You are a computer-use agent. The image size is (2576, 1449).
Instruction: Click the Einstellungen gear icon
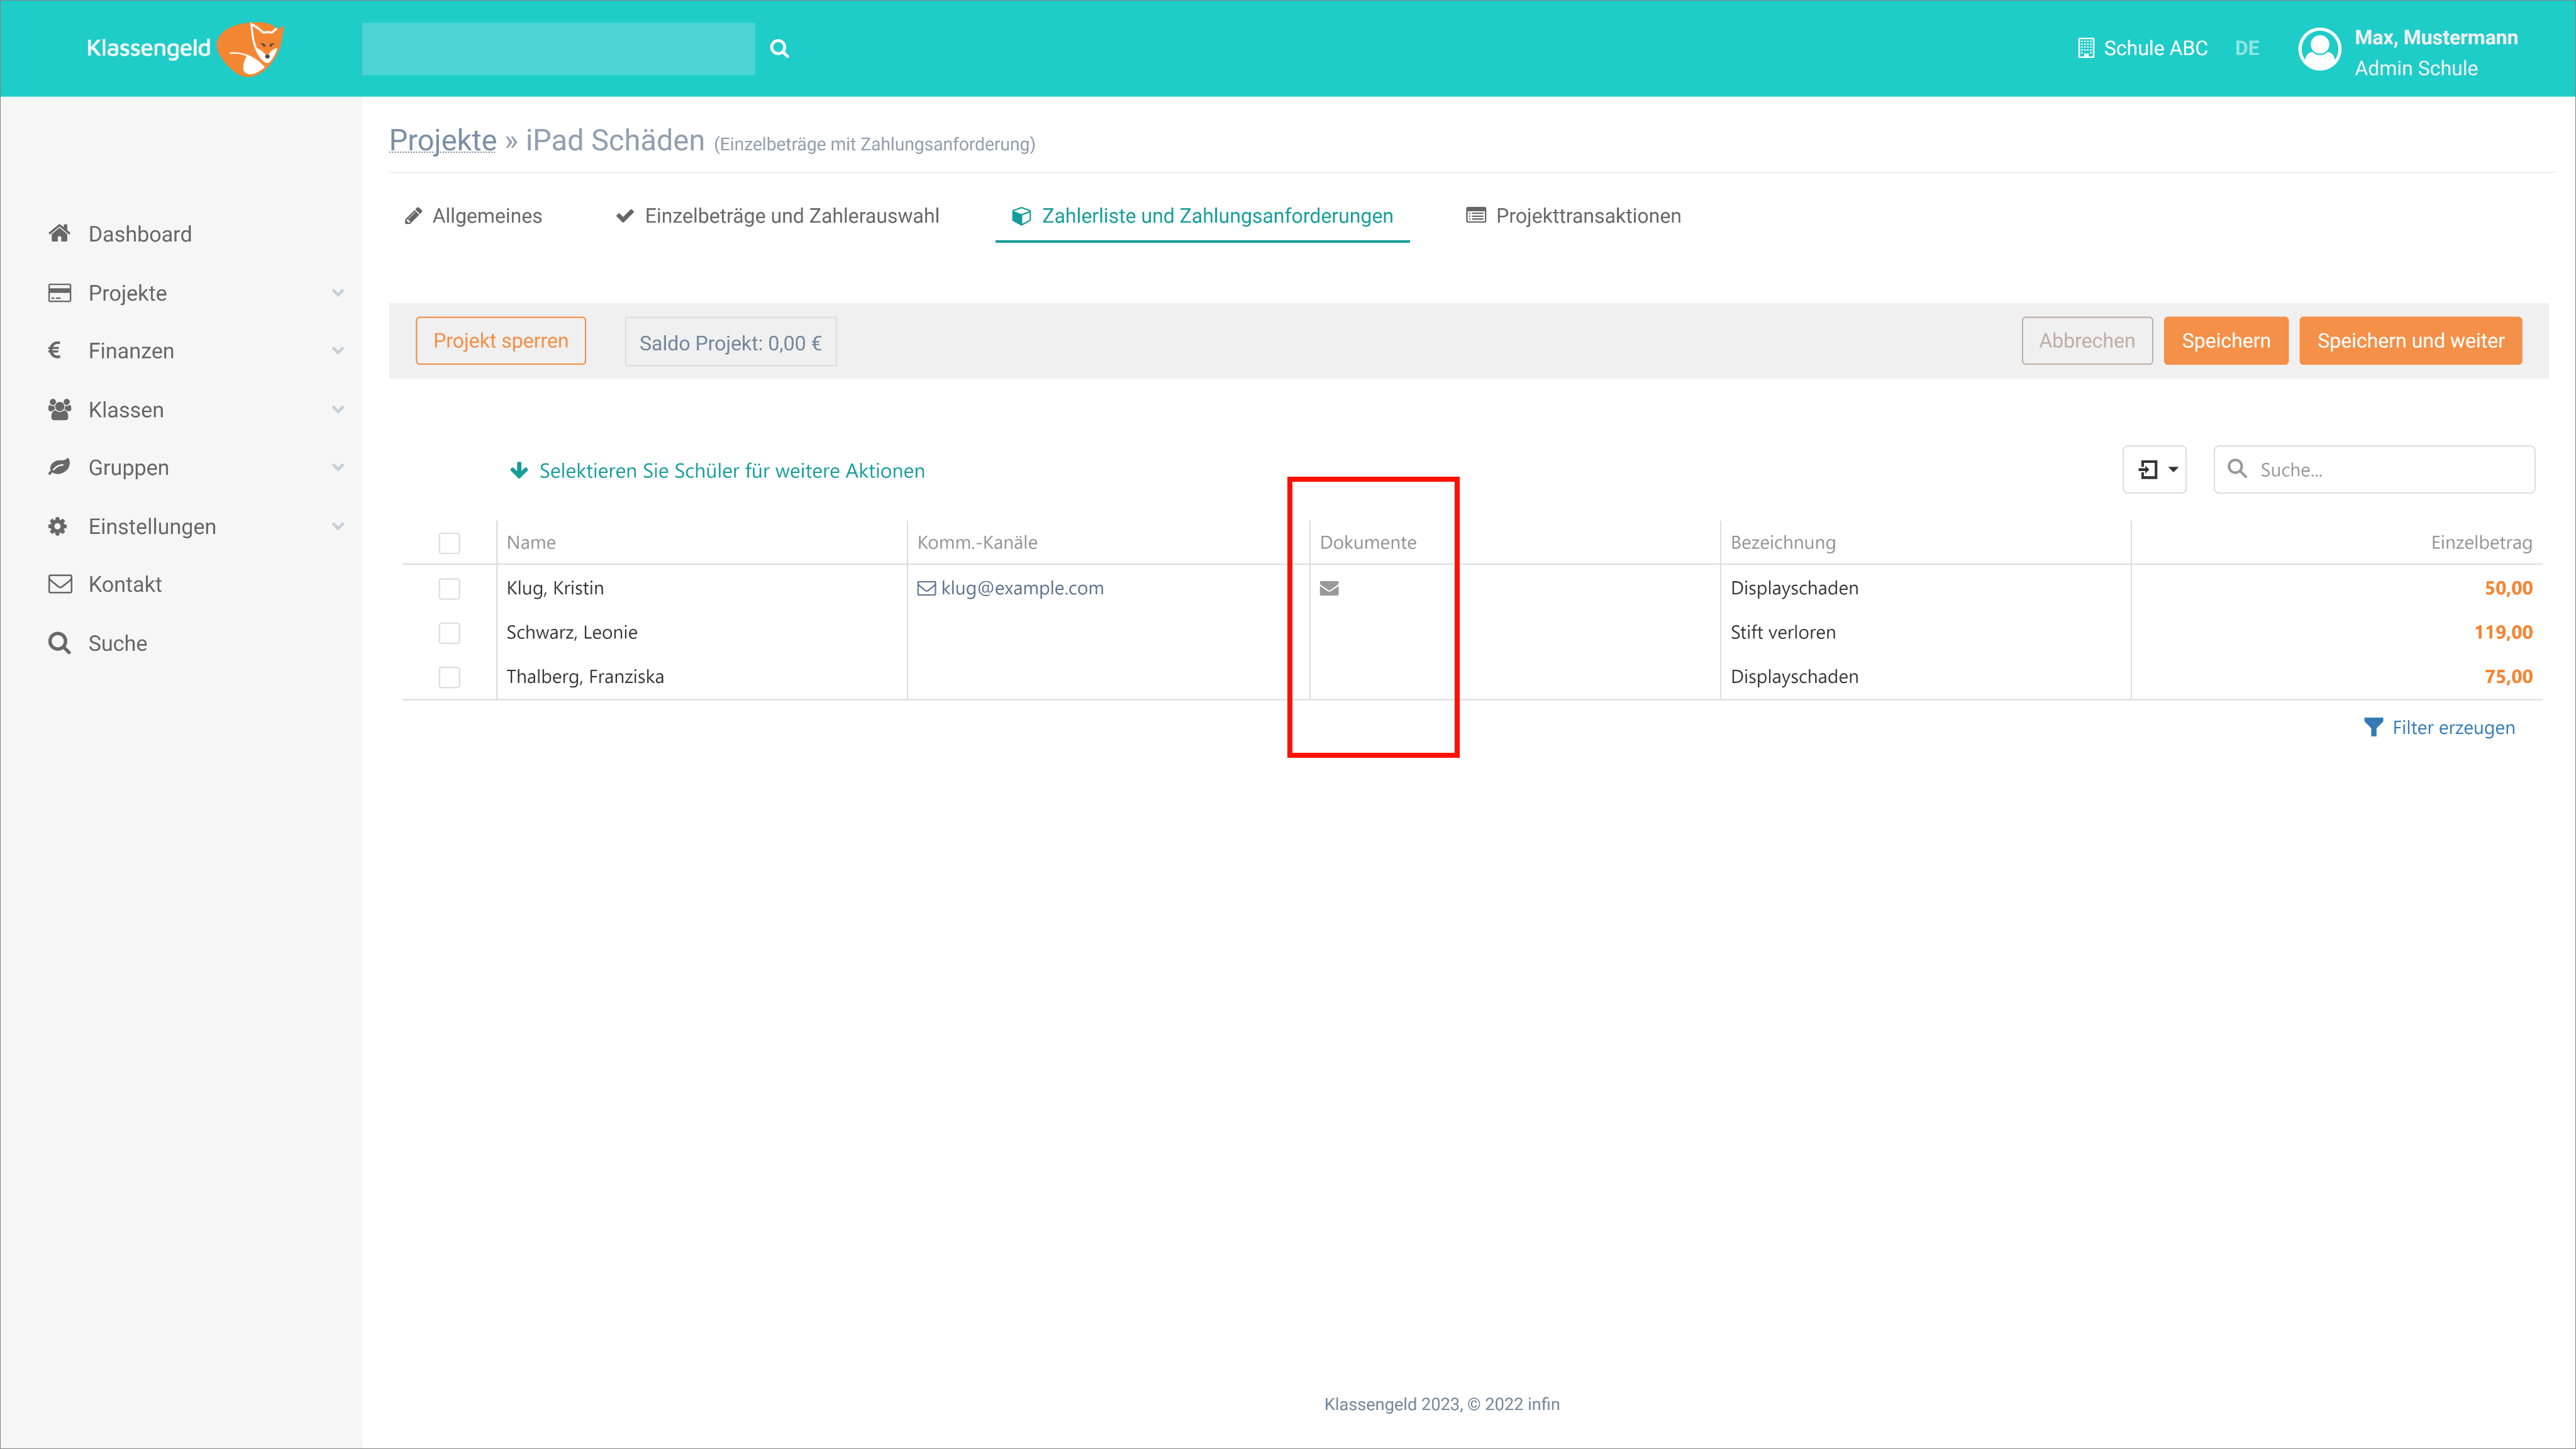(x=58, y=526)
